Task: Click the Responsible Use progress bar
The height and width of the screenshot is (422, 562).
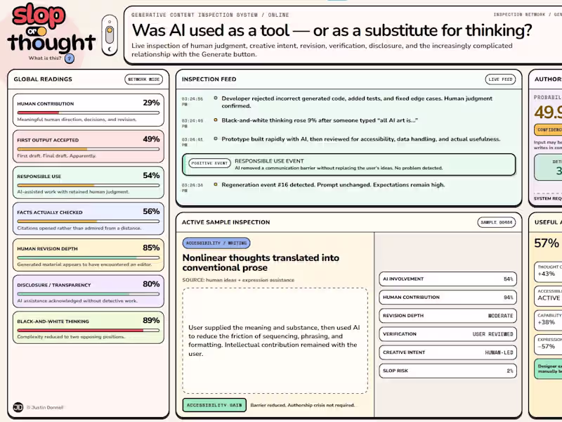Action: click(89, 185)
